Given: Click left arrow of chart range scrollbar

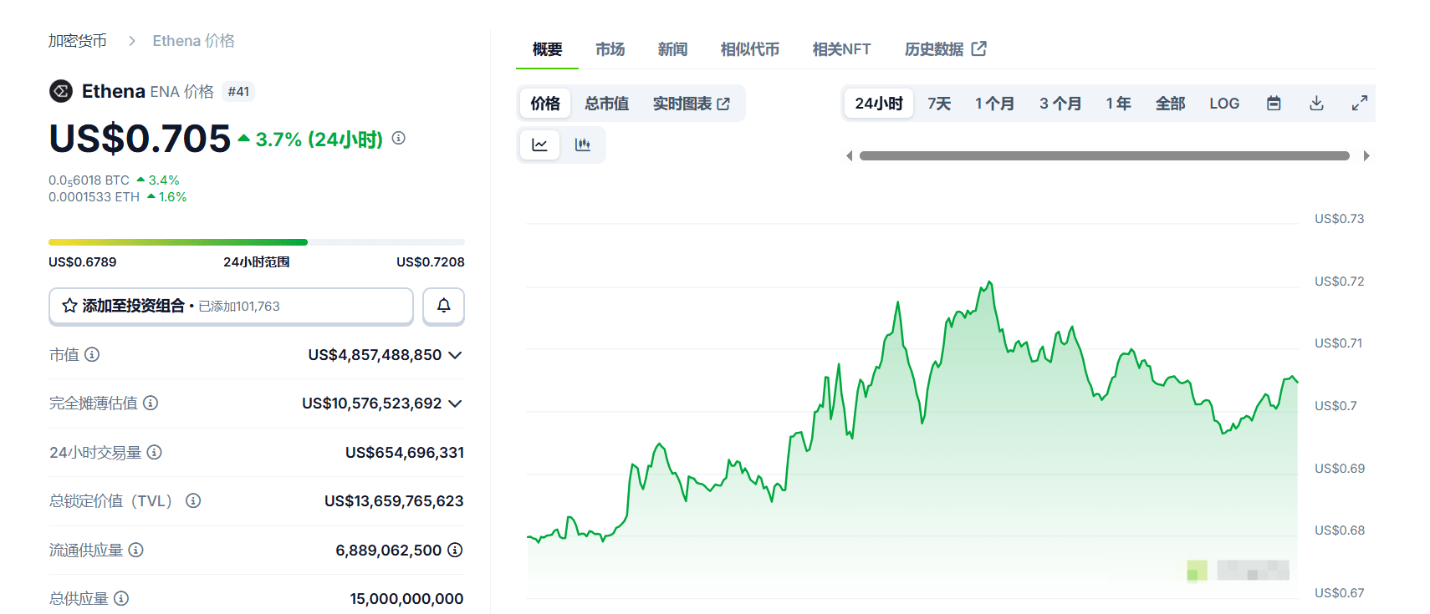Looking at the screenshot, I should [850, 156].
